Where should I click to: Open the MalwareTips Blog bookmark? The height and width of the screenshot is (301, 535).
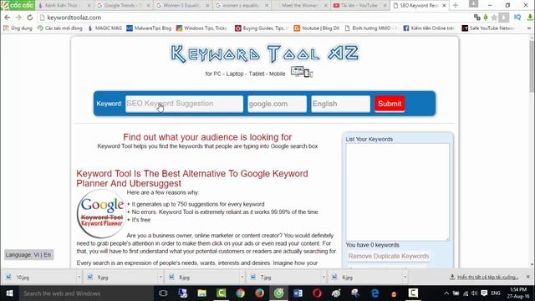click(x=149, y=28)
